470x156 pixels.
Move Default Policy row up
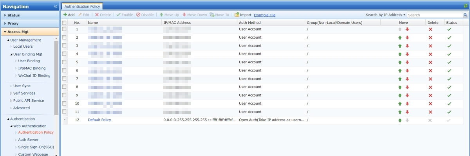click(x=400, y=120)
